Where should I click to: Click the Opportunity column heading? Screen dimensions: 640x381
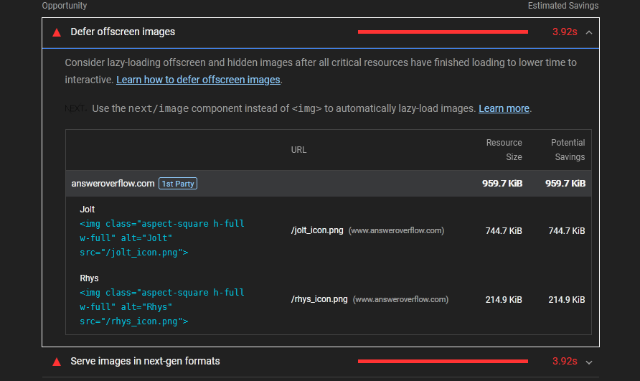65,6
